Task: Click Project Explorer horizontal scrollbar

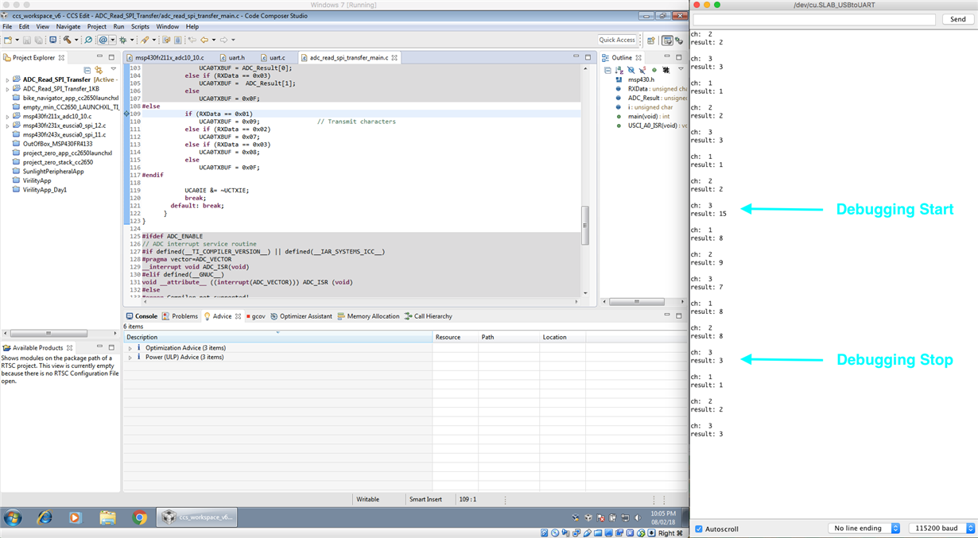Action: click(48, 334)
